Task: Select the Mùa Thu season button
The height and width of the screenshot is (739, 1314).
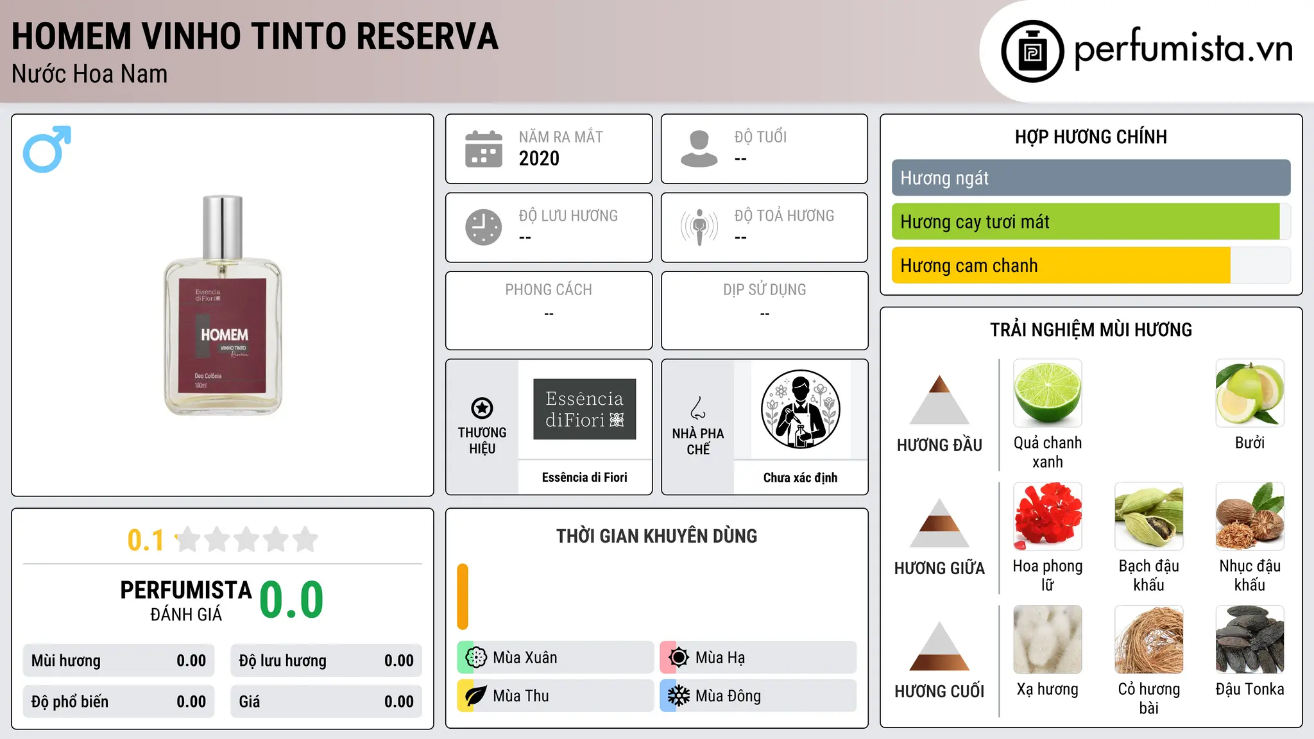Action: click(x=555, y=696)
